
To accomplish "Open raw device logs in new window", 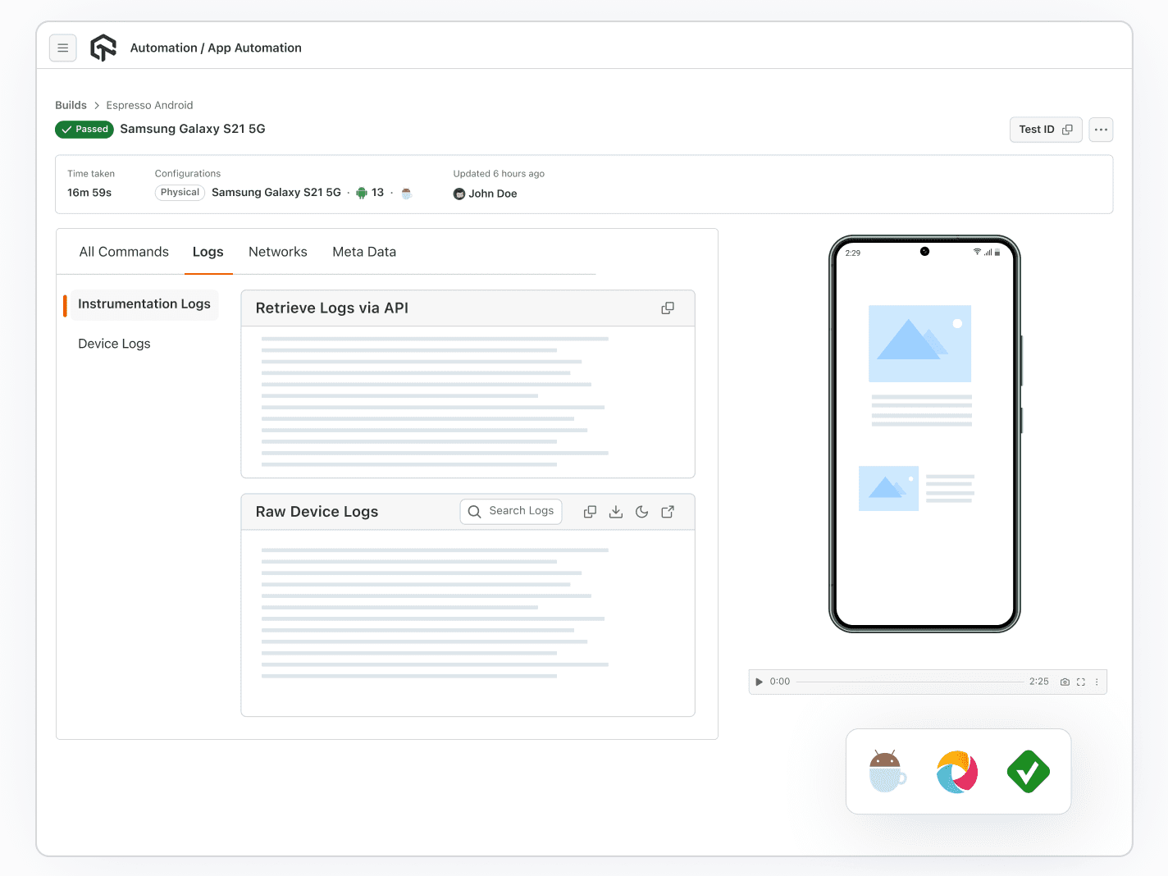I will coord(668,511).
